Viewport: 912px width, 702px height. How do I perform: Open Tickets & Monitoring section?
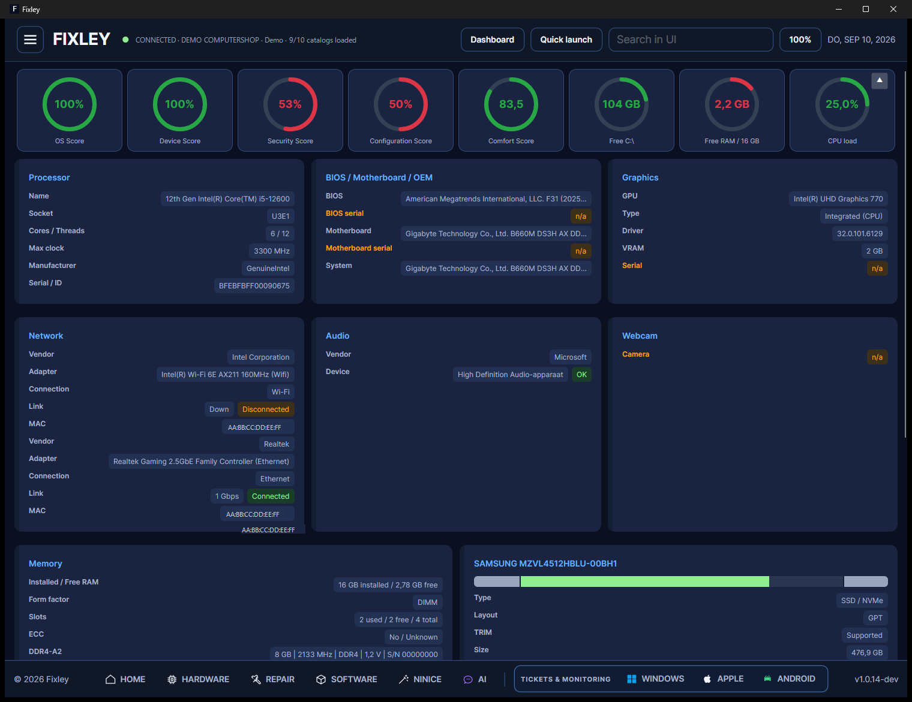click(x=565, y=679)
